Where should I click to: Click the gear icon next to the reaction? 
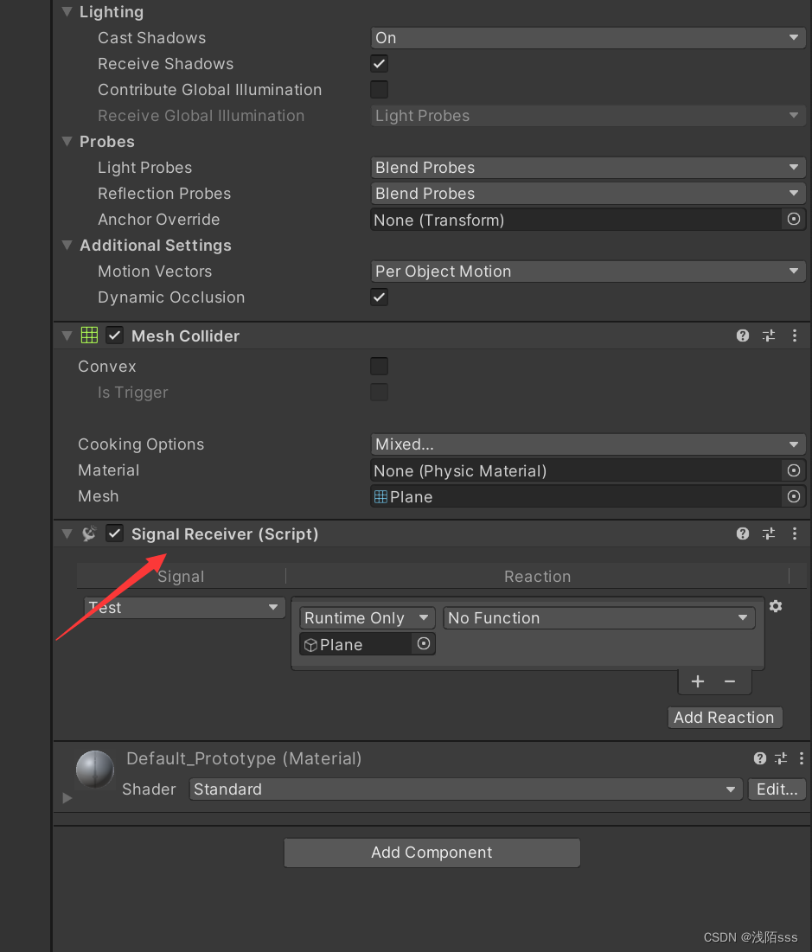(x=775, y=606)
